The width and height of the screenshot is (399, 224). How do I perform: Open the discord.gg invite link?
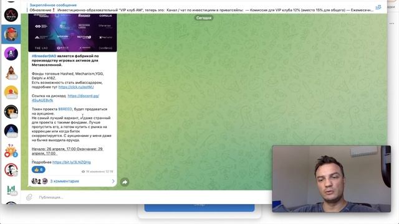tap(65, 98)
